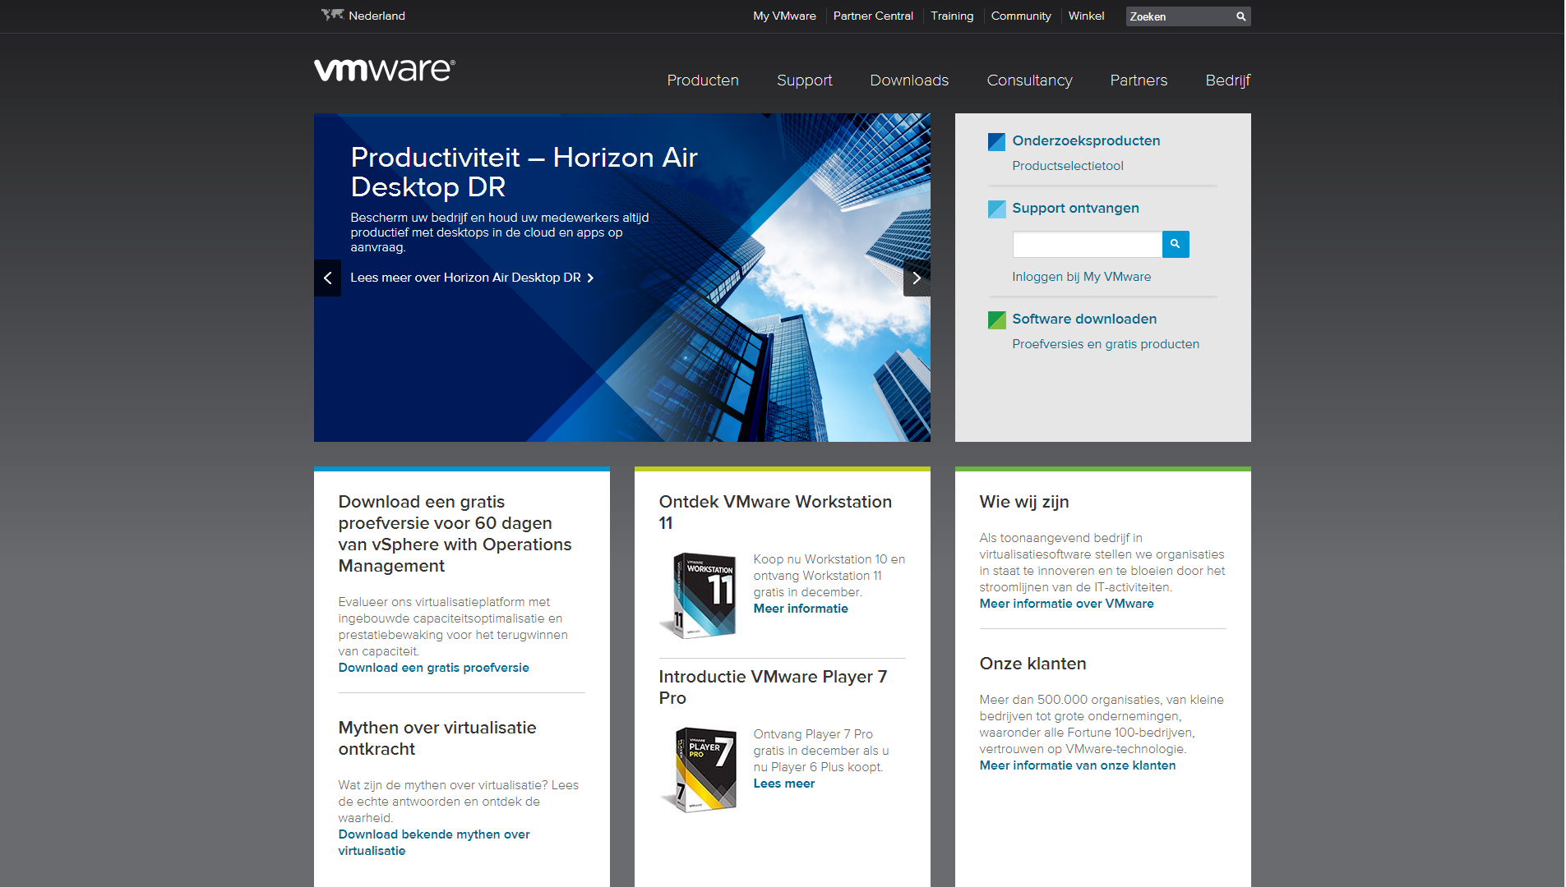Screen dimensions: 1566x887
Task: Open the Support menu
Action: tap(804, 80)
